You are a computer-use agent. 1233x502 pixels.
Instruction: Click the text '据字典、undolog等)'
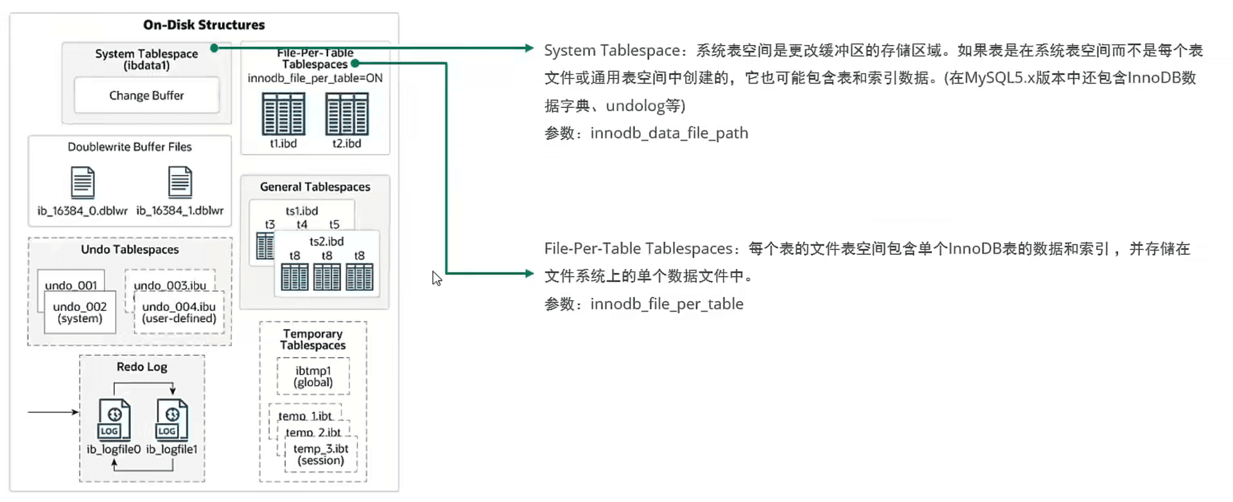(615, 106)
